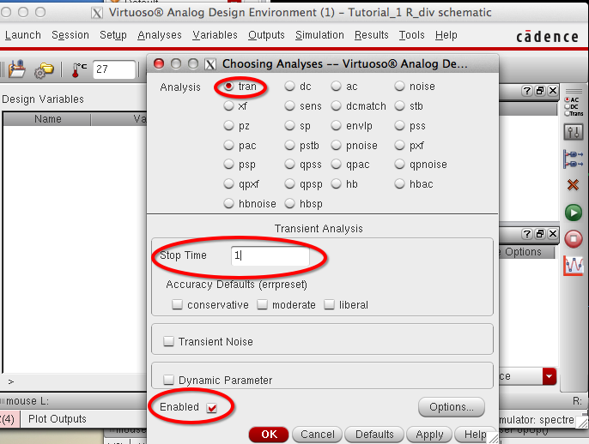Select the tran analysis radio button

[228, 87]
